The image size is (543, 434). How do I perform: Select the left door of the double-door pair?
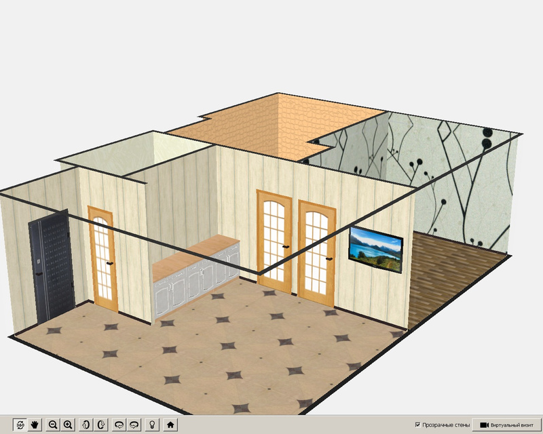click(x=275, y=241)
